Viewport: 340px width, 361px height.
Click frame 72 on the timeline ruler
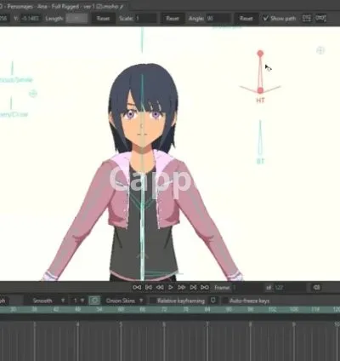164,309
